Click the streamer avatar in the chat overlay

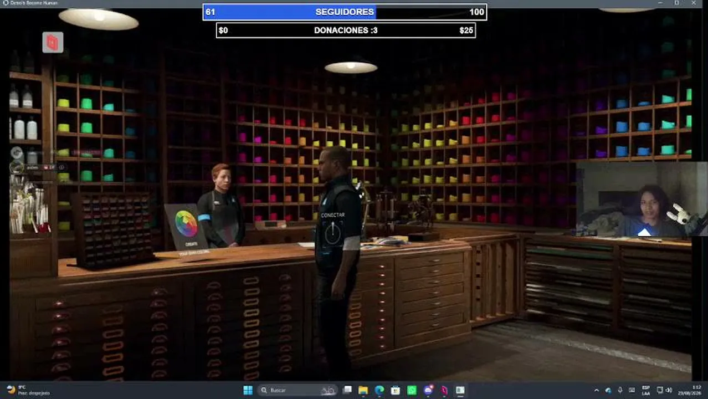point(17,167)
